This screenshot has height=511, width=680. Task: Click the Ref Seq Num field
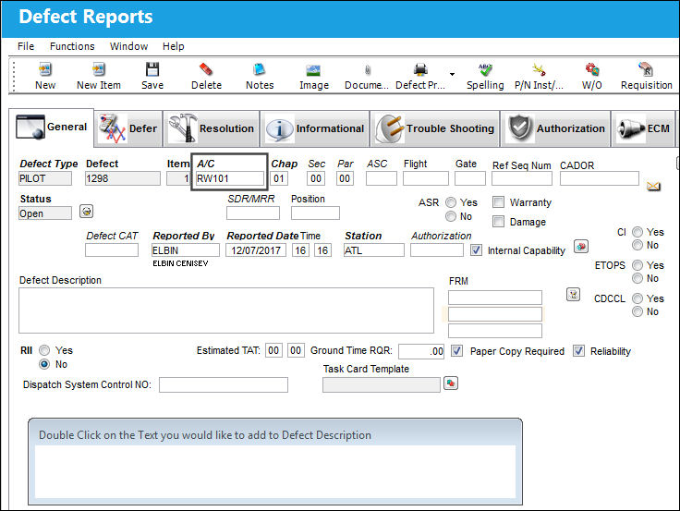[522, 178]
